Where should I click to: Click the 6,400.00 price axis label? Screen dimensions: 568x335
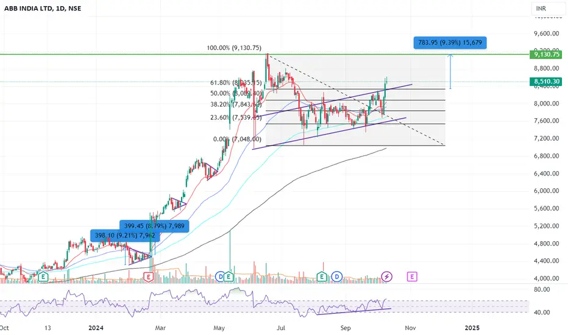coord(546,174)
